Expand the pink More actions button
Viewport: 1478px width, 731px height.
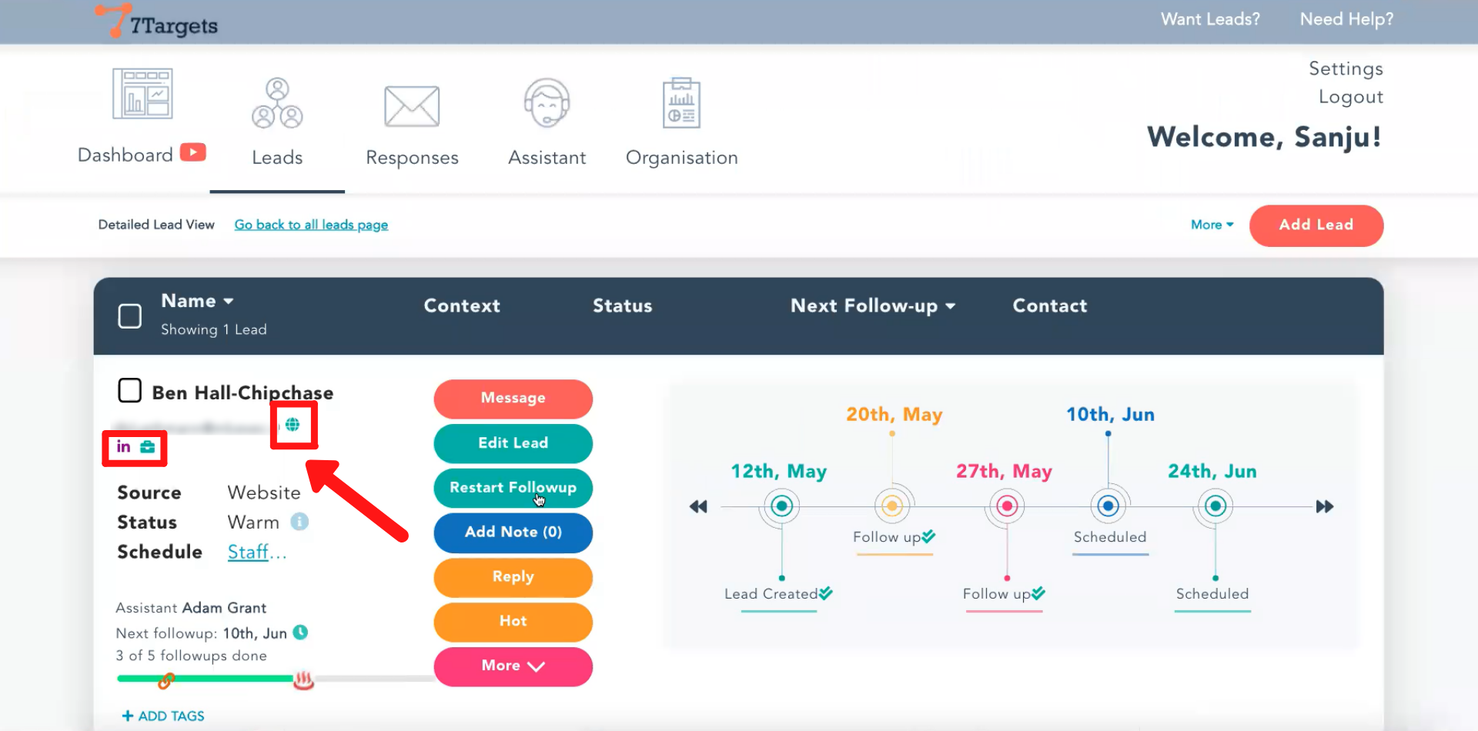point(513,666)
